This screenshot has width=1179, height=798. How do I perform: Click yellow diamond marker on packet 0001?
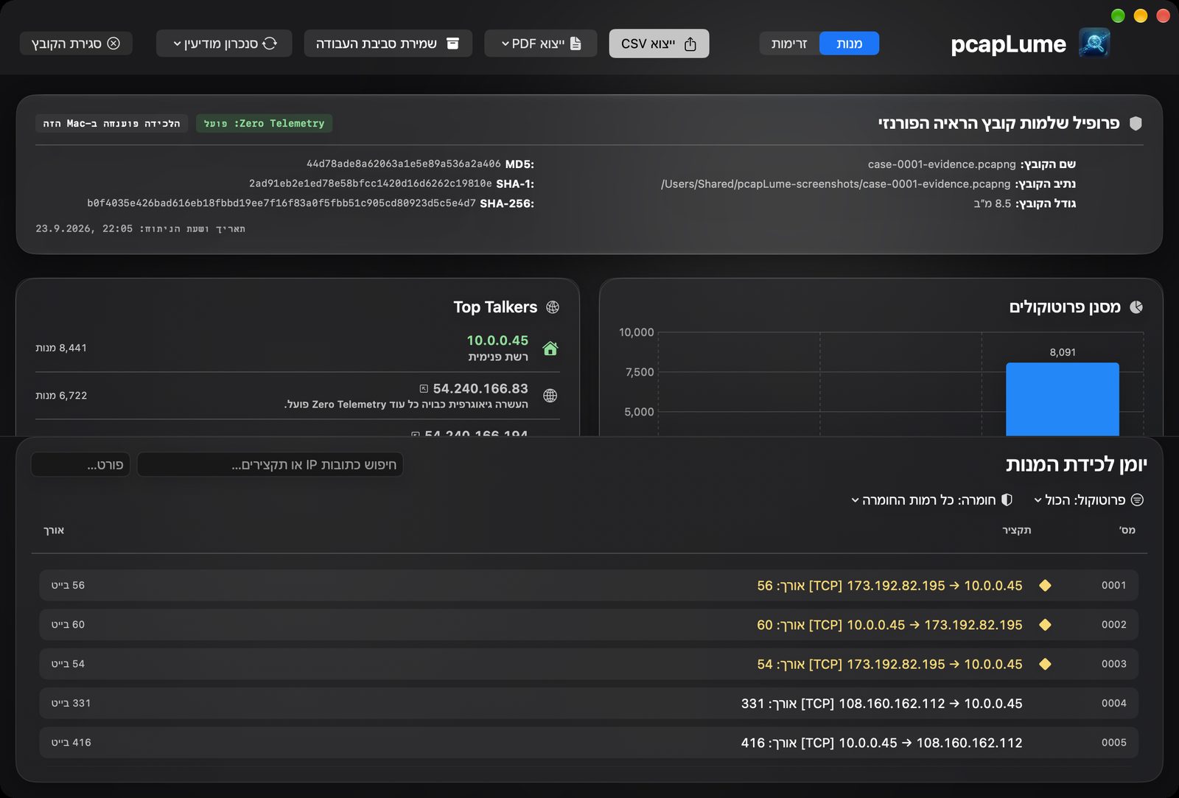pyautogui.click(x=1045, y=585)
